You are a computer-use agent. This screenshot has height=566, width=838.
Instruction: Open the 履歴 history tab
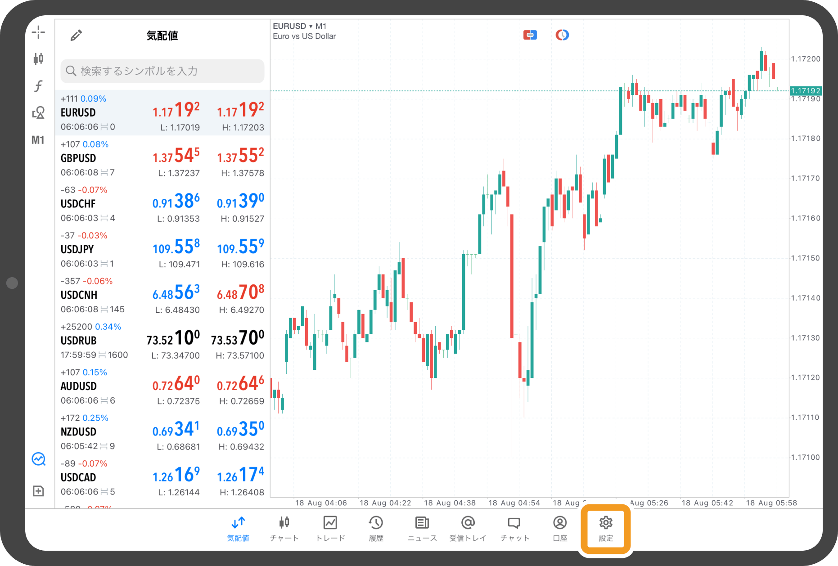point(376,528)
